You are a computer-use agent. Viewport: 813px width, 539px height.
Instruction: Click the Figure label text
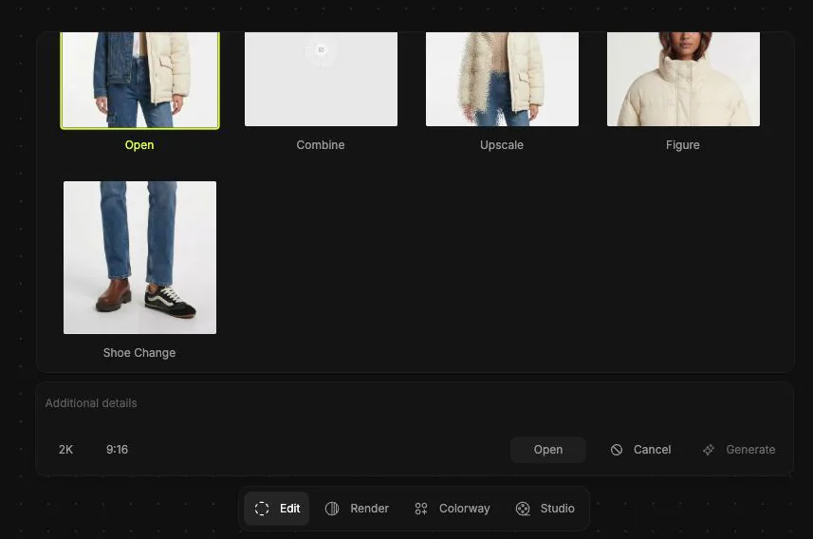click(683, 145)
